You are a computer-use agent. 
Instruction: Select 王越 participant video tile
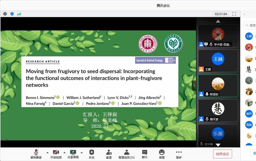tap(218, 61)
